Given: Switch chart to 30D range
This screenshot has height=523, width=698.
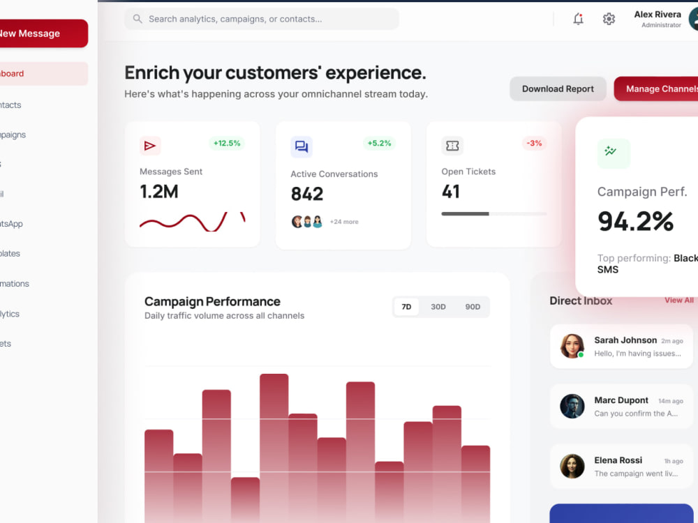Looking at the screenshot, I should (438, 307).
